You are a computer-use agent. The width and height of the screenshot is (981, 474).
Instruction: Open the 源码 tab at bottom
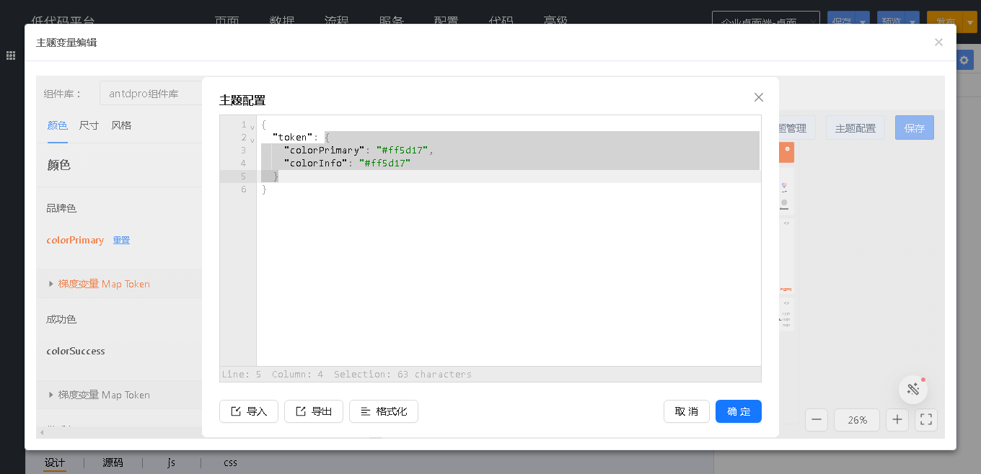[113, 462]
